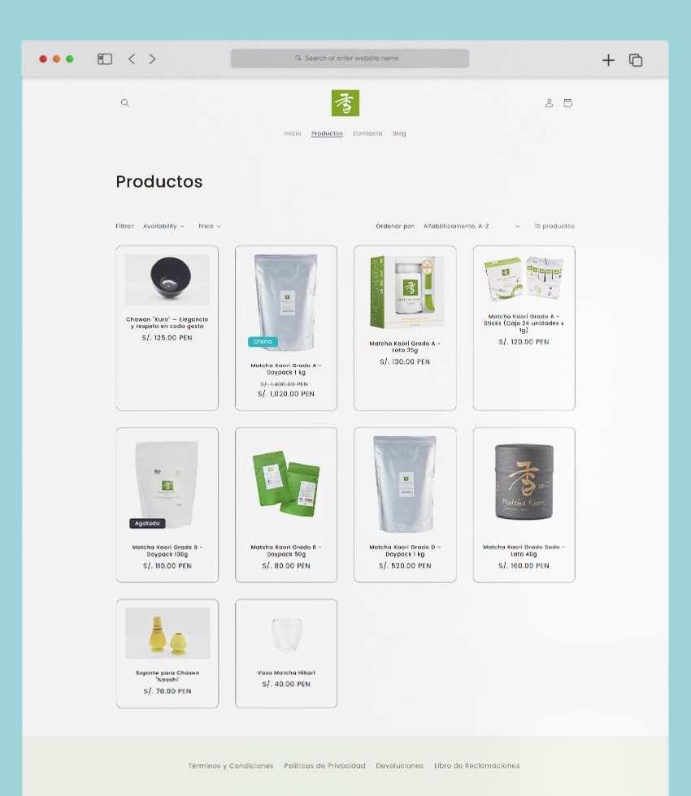Toggle the browser sidebar icon
Screen dimensions: 691x796
click(x=105, y=59)
